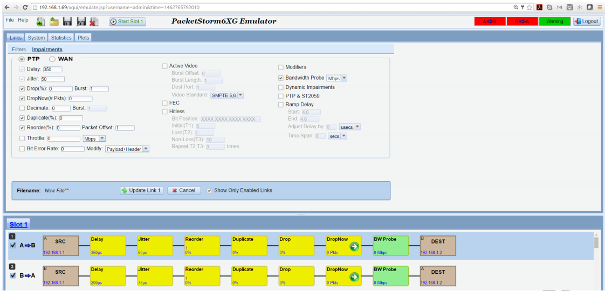Click the Save floppy disk icon

click(x=67, y=22)
